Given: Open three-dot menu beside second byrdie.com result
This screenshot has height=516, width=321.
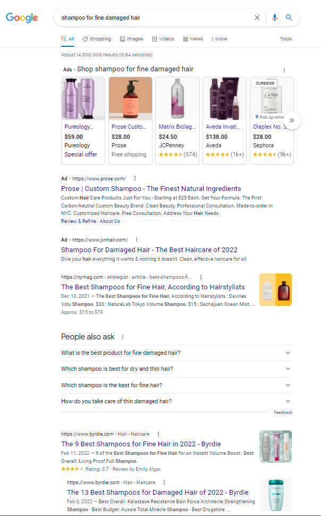Looking at the screenshot, I should 164,482.
